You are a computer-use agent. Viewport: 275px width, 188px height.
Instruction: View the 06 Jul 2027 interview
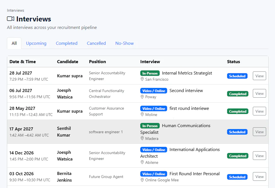259,93
